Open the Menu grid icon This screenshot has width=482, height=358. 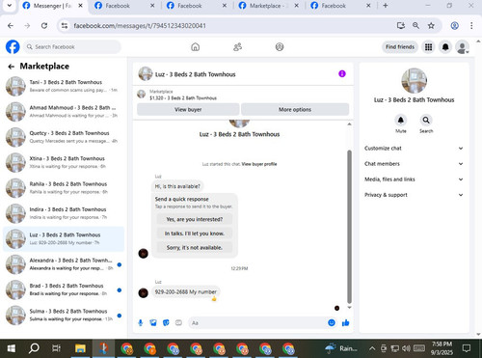point(428,47)
